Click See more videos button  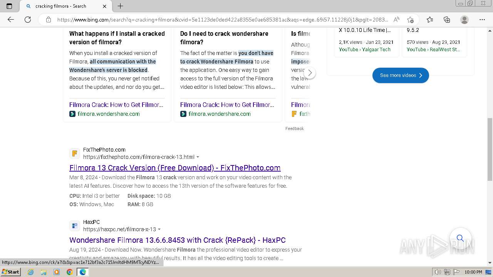[401, 75]
